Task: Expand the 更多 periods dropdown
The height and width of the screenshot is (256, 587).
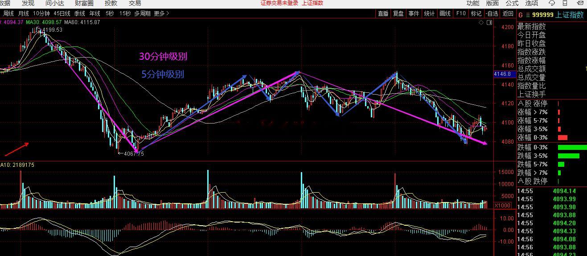Action: (161, 13)
